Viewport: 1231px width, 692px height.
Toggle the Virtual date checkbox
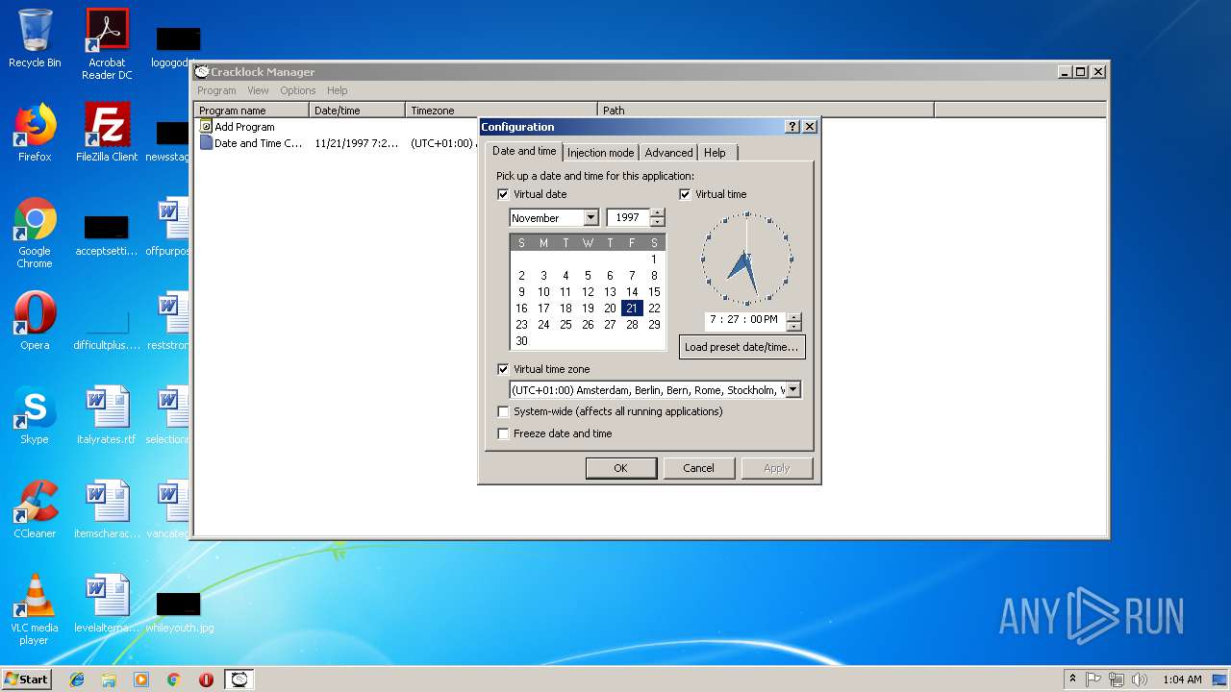(x=503, y=194)
